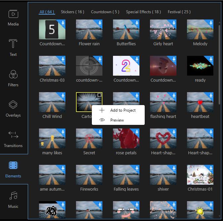Open the Text panel
Screen dimensions: 223x221
coord(13,48)
